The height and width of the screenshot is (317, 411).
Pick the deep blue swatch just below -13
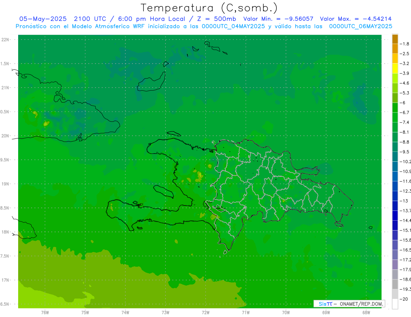coord(395,206)
